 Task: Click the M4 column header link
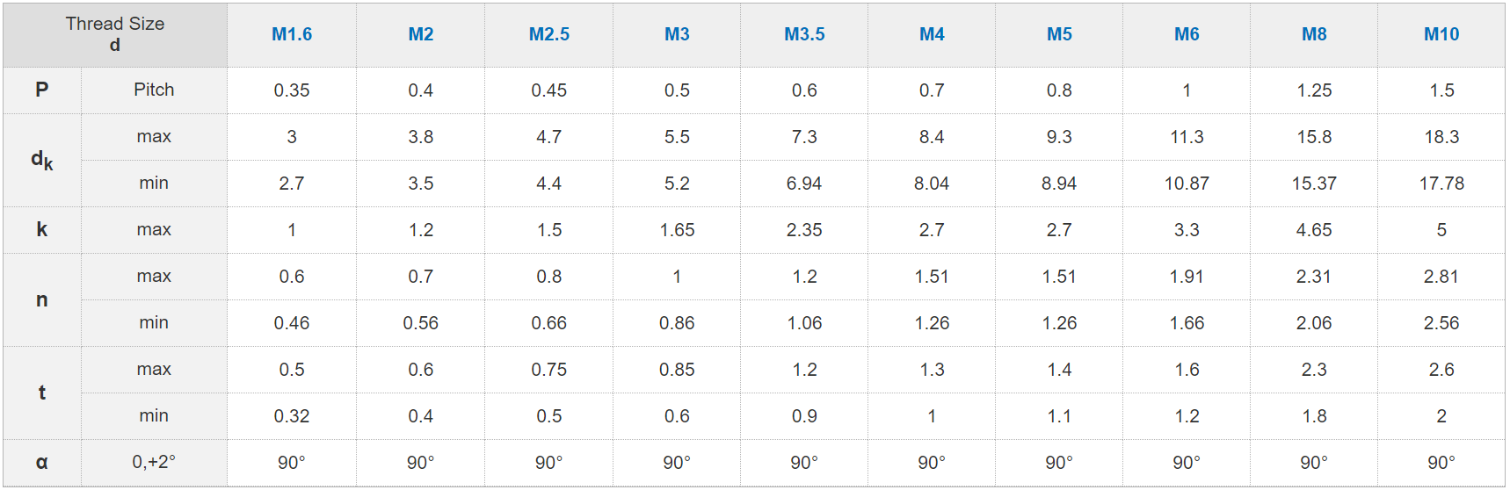(x=932, y=34)
